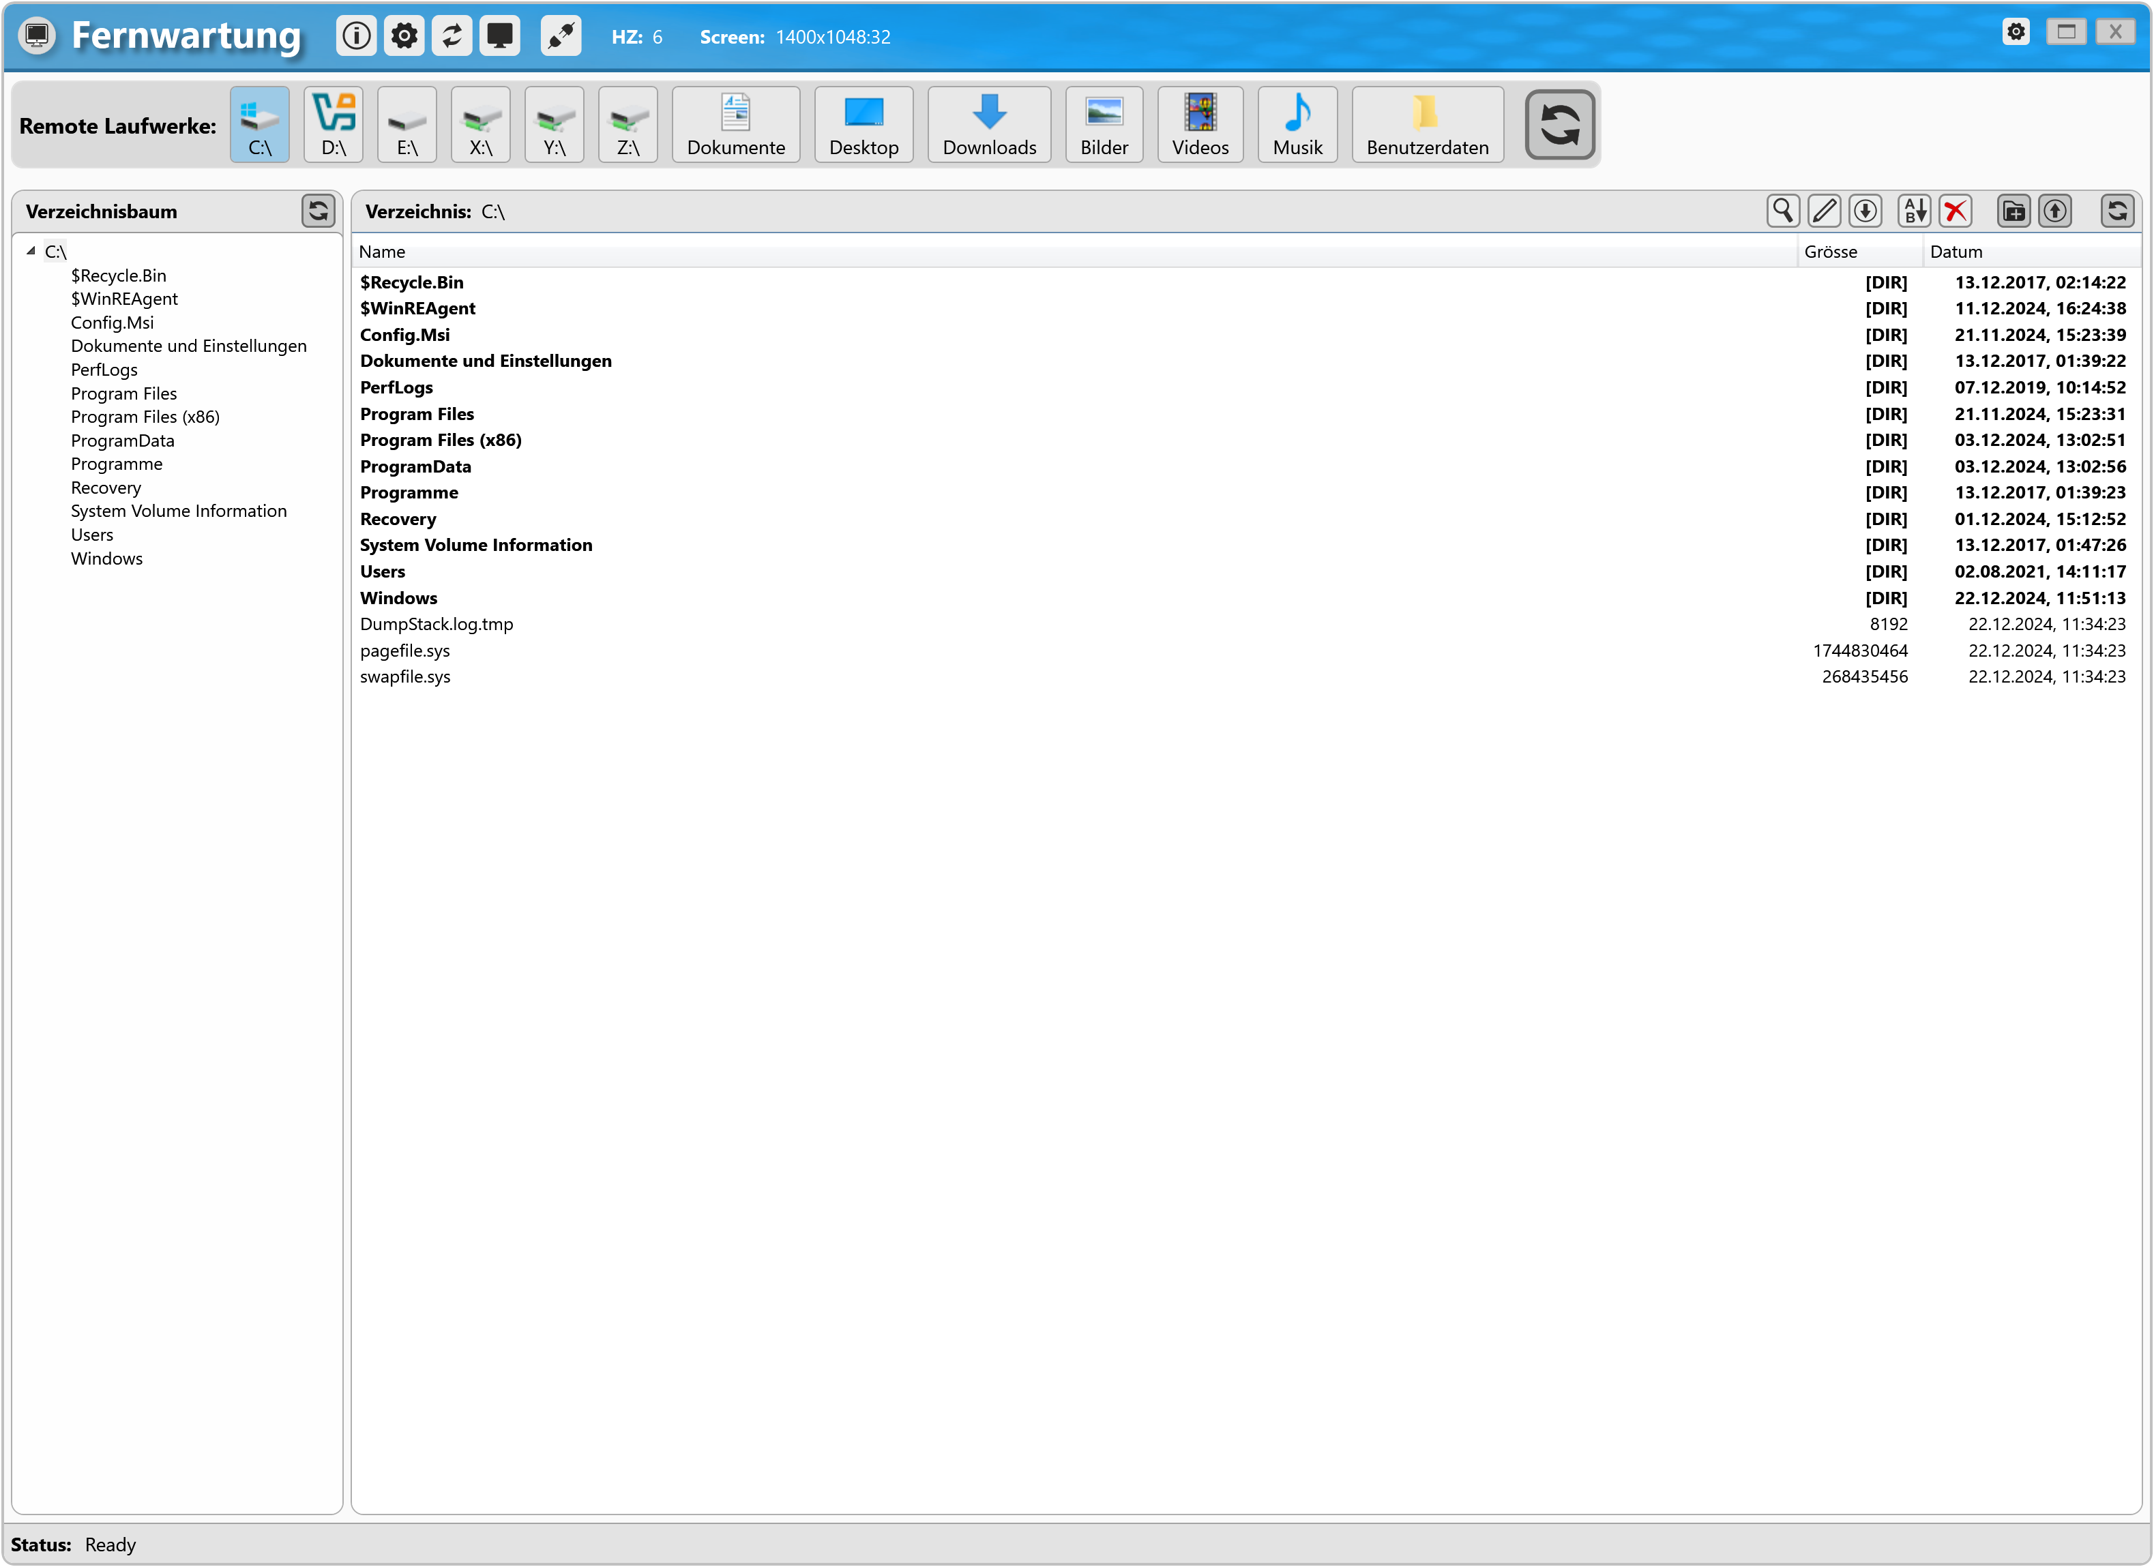The image size is (2154, 1567).
Task: Refresh the Verzeichnisbaum tree panel
Action: pyautogui.click(x=318, y=211)
